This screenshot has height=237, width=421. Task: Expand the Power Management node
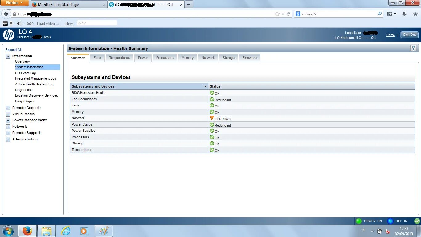point(8,120)
